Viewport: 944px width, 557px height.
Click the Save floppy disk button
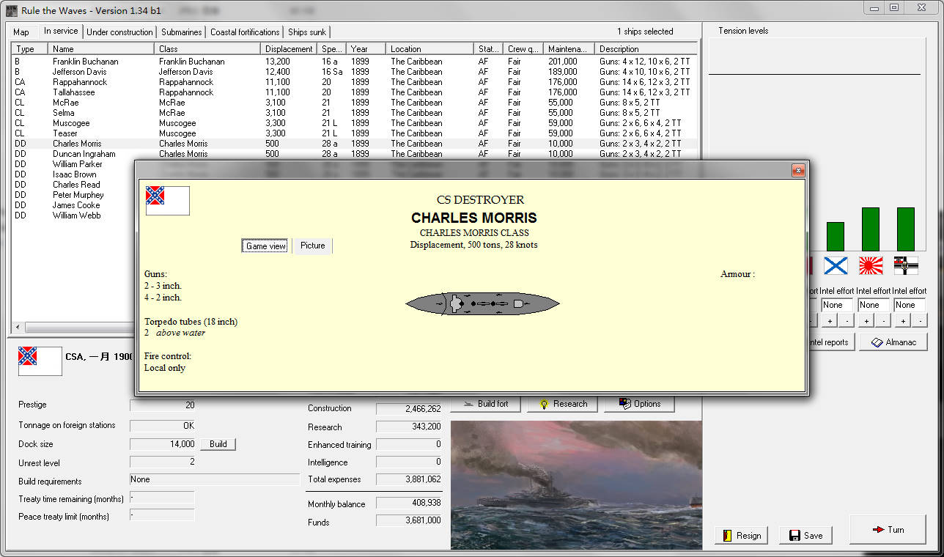(805, 535)
